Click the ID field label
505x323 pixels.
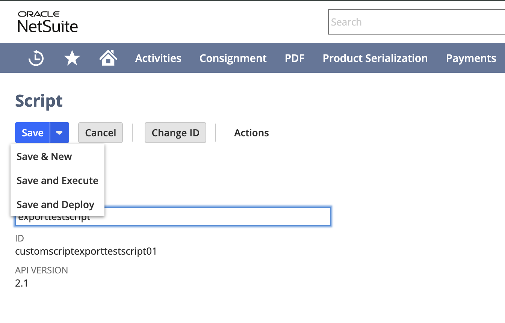tap(20, 238)
